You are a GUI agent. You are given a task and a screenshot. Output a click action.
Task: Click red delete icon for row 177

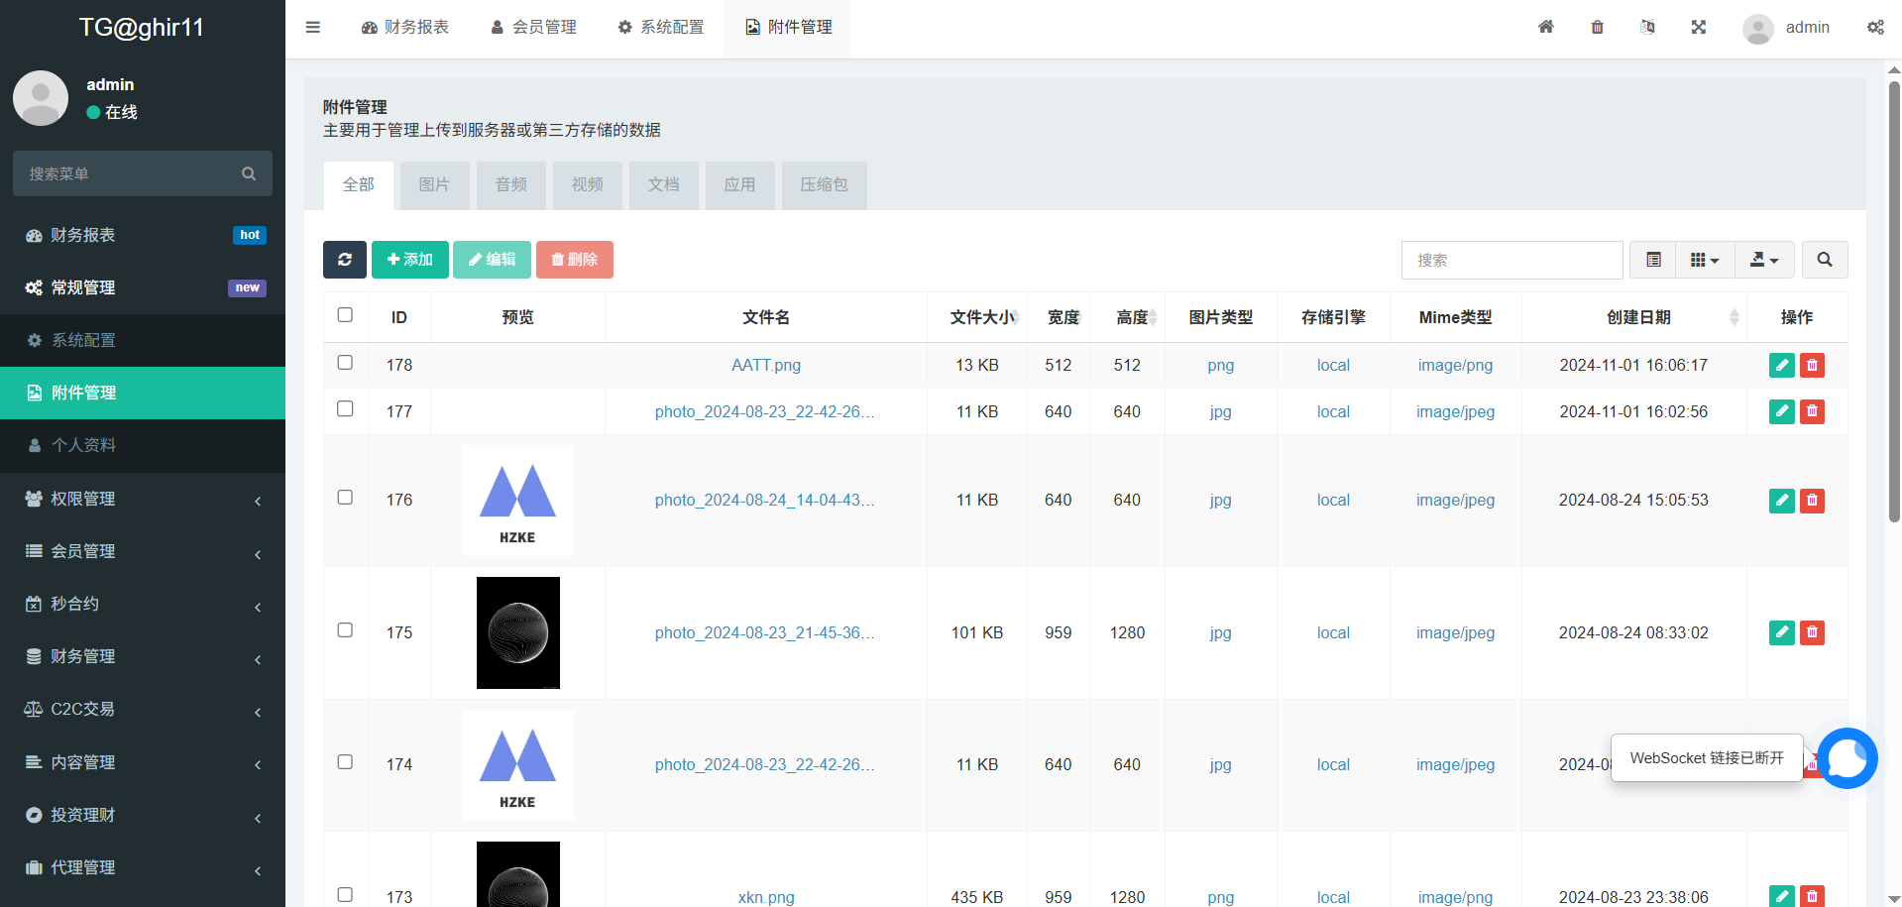pyautogui.click(x=1812, y=411)
